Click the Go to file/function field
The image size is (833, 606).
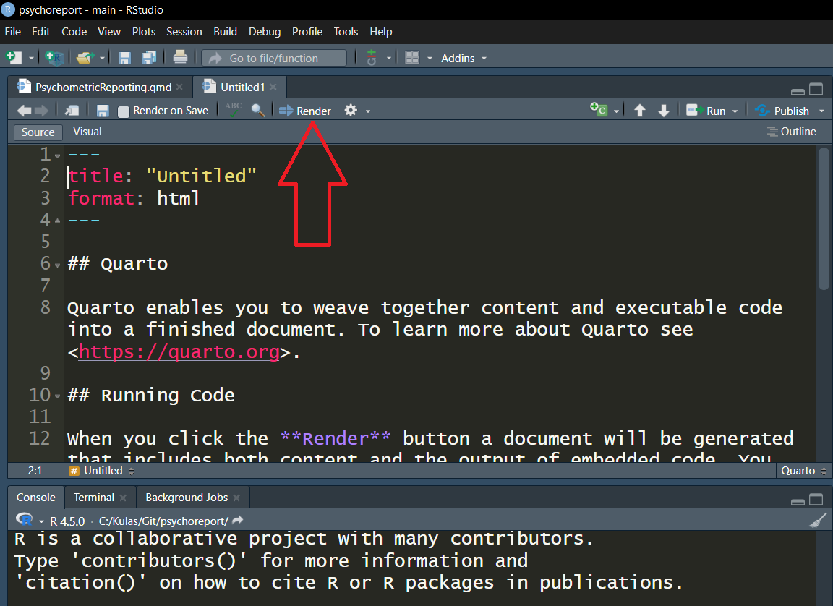click(x=273, y=58)
